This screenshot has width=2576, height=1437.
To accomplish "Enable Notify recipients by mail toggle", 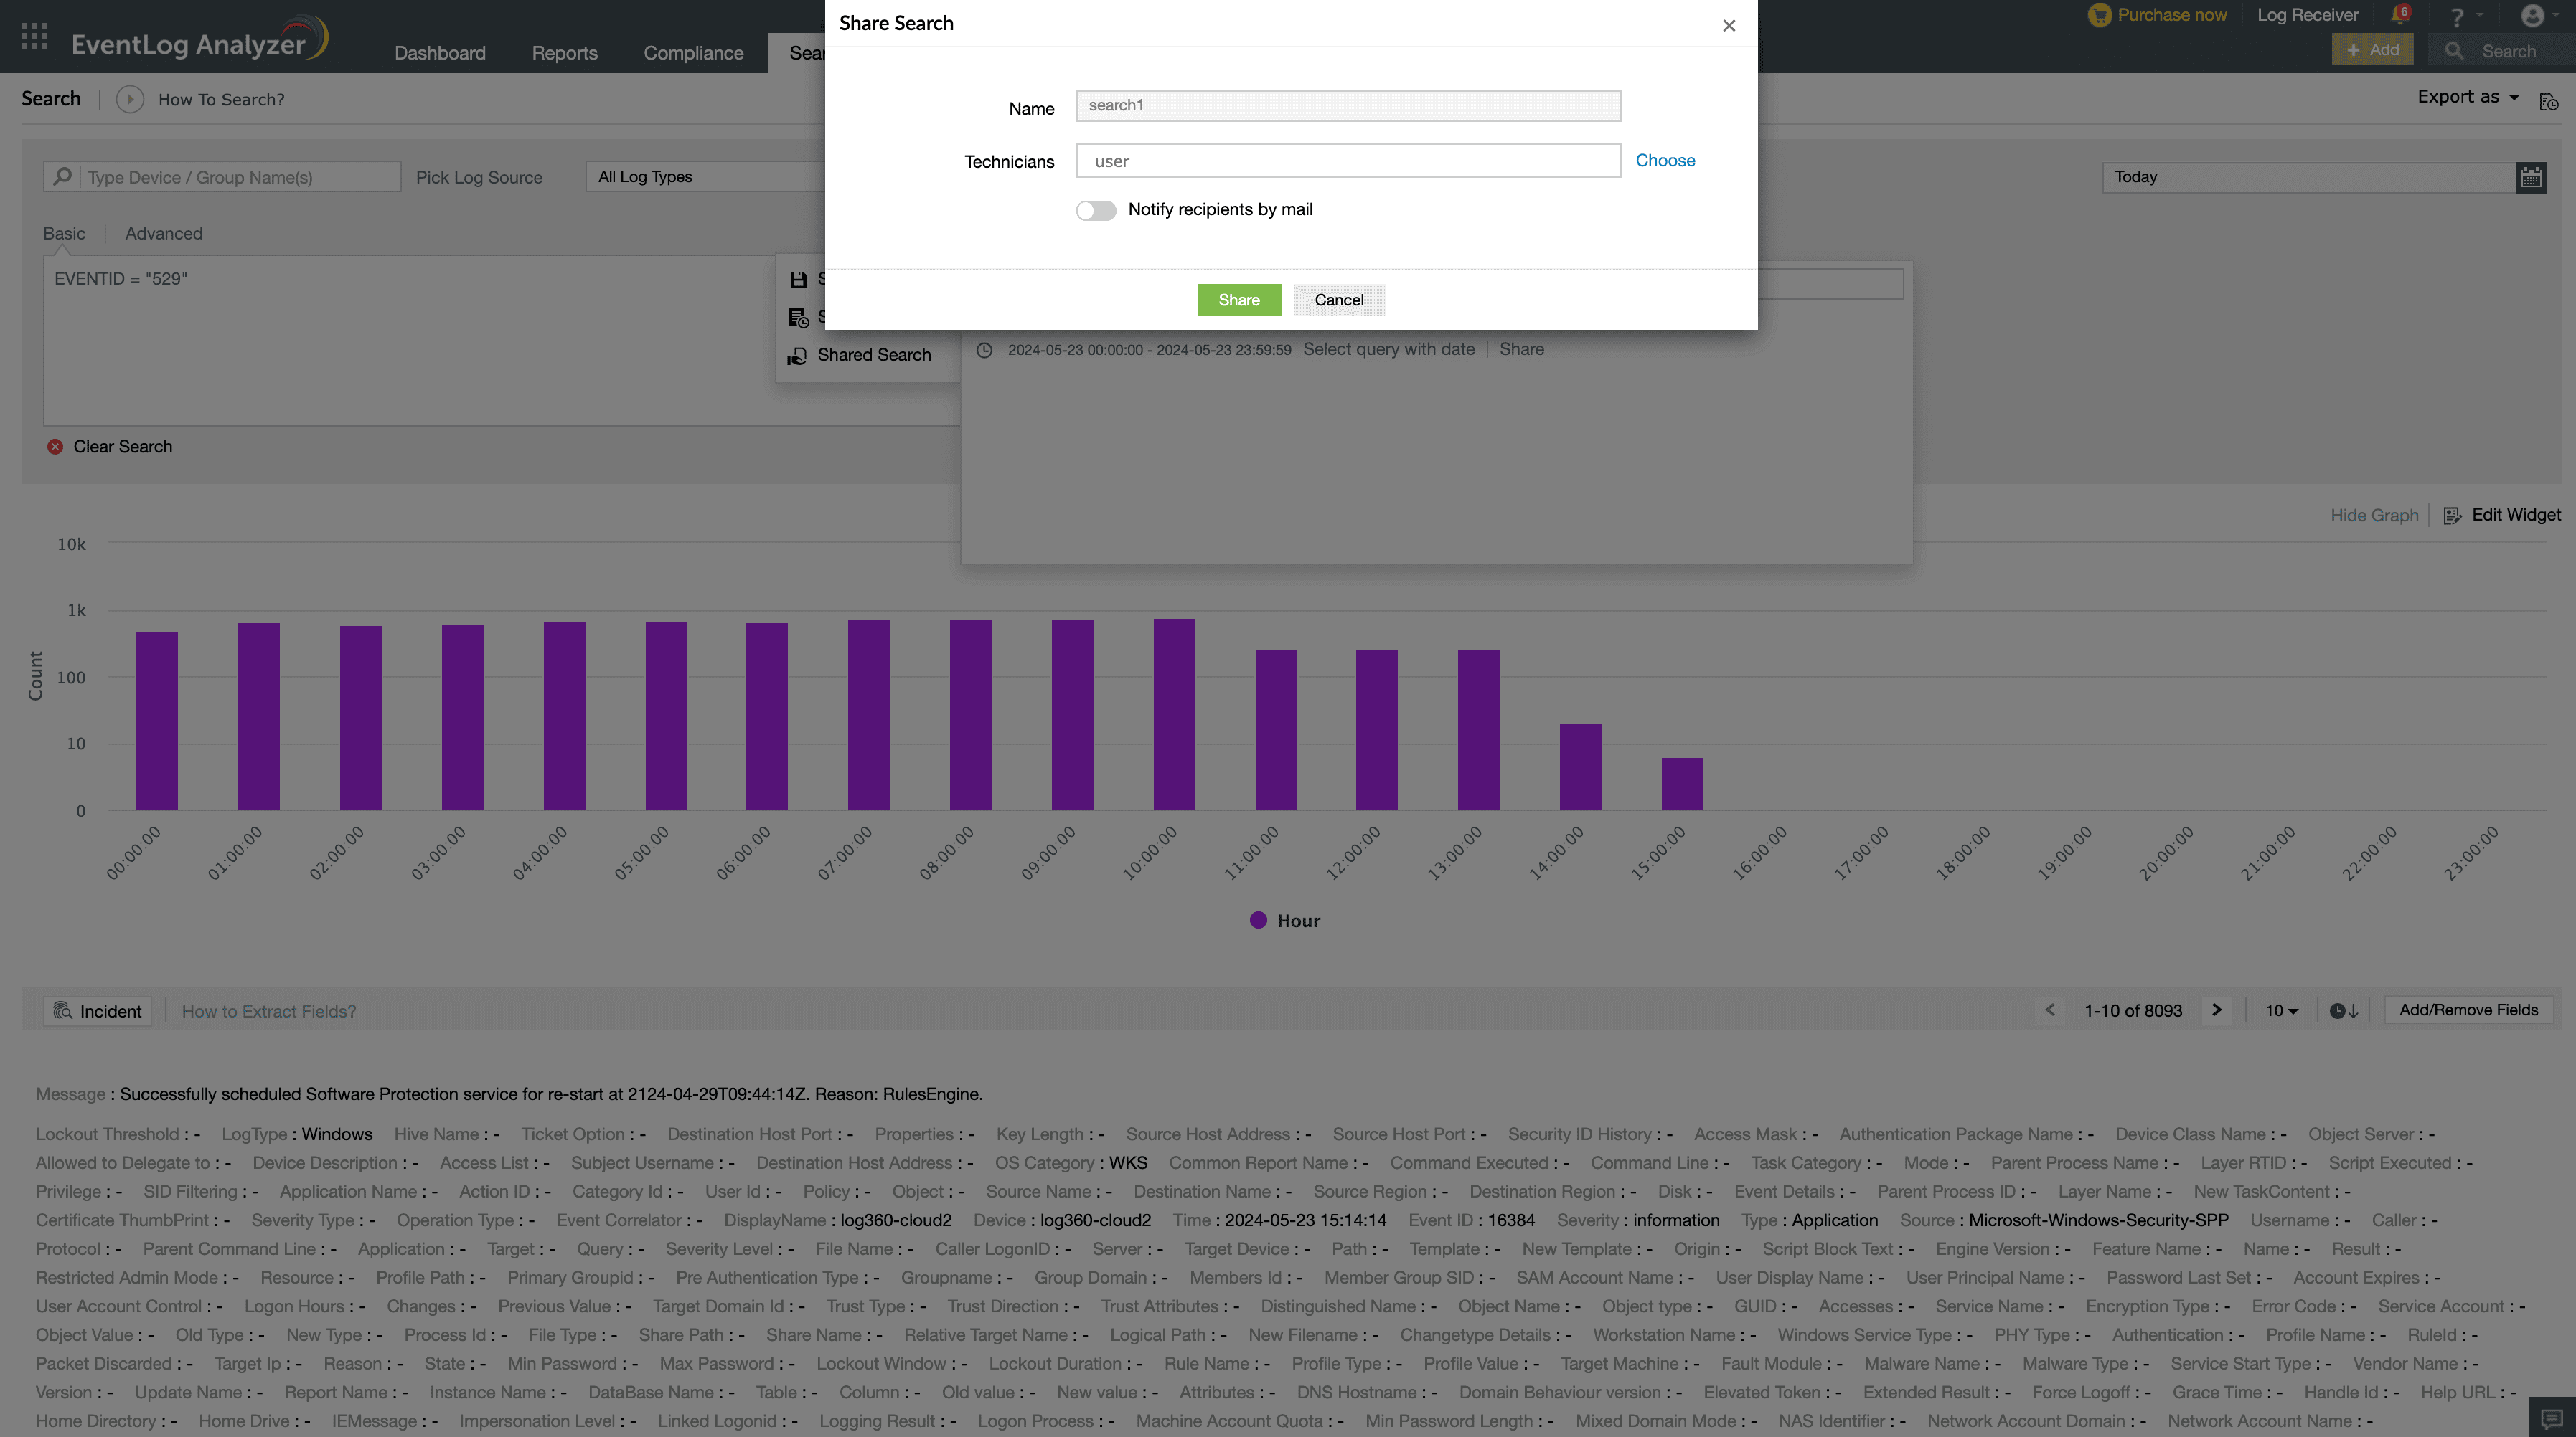I will [x=1096, y=210].
